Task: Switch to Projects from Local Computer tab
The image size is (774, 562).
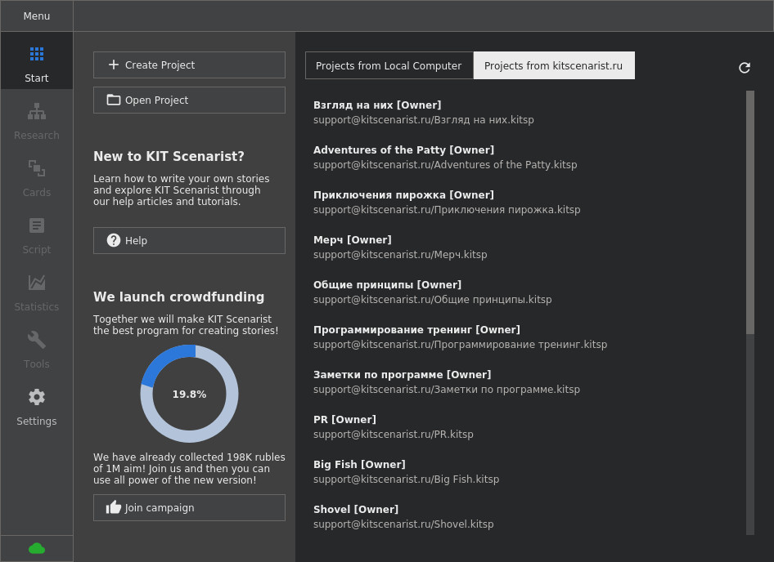Action: coord(389,65)
